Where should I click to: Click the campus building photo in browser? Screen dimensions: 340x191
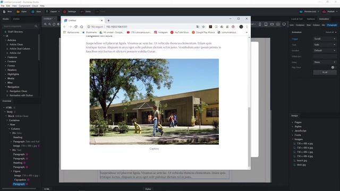point(154,101)
